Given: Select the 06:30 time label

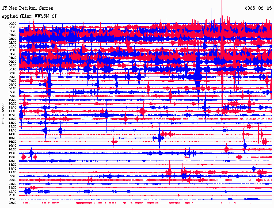Looking at the screenshot, I should pyautogui.click(x=13, y=73).
